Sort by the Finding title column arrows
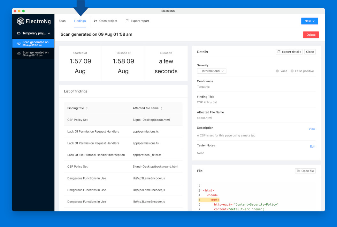Image resolution: width=337 pixels, height=227 pixels. (x=87, y=108)
